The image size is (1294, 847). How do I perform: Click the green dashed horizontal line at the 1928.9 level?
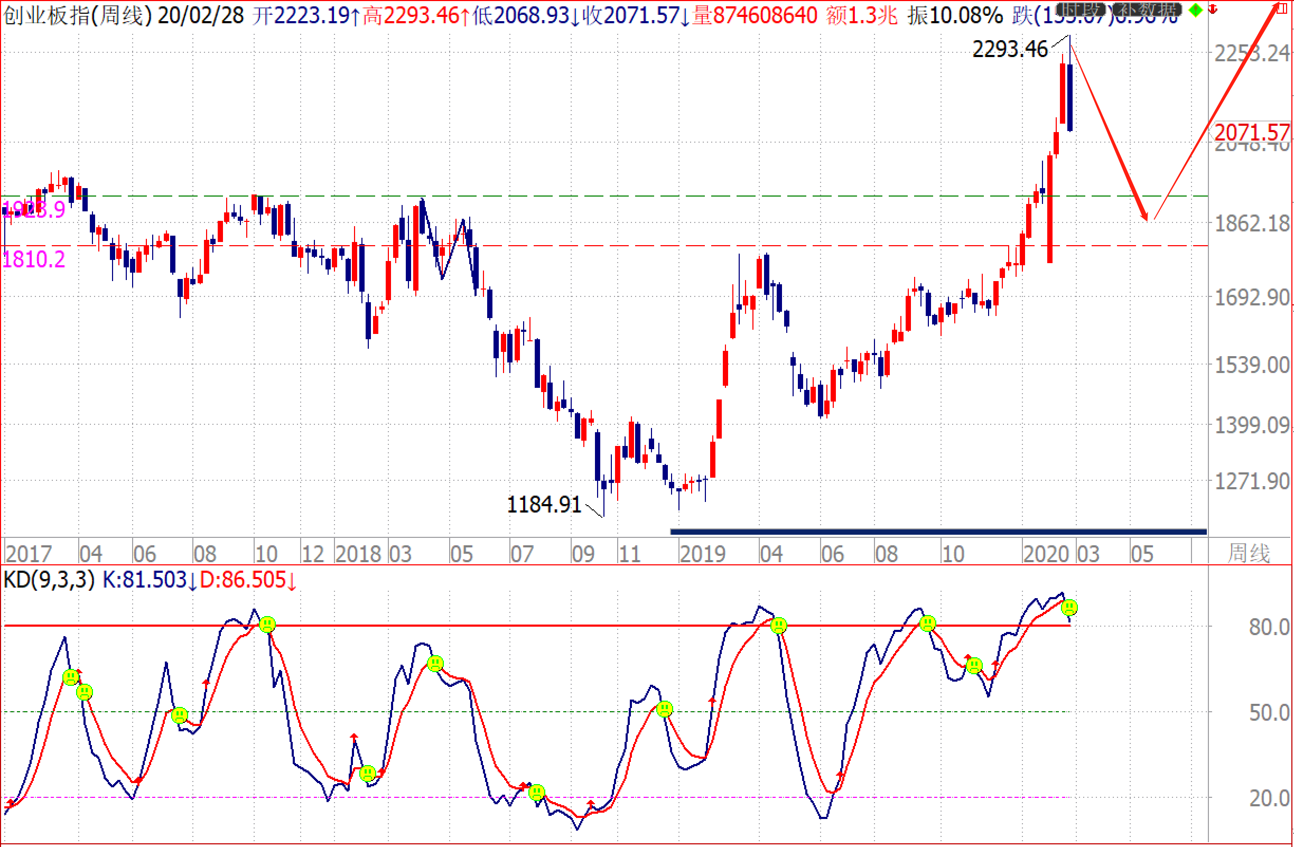click(604, 196)
